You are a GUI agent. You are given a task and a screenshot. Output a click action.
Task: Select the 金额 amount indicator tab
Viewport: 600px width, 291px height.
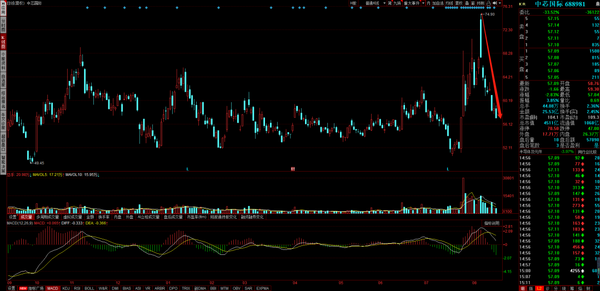[90, 217]
